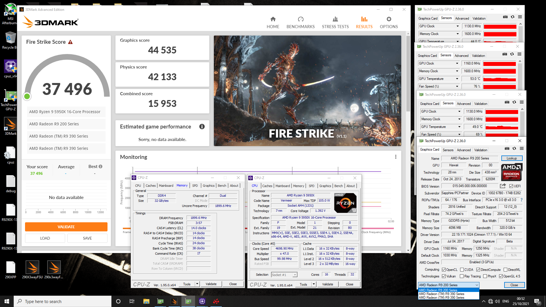Viewport: 546px width, 307px height.
Task: Open the BENCHMARKS section in 3DMark
Action: click(300, 22)
